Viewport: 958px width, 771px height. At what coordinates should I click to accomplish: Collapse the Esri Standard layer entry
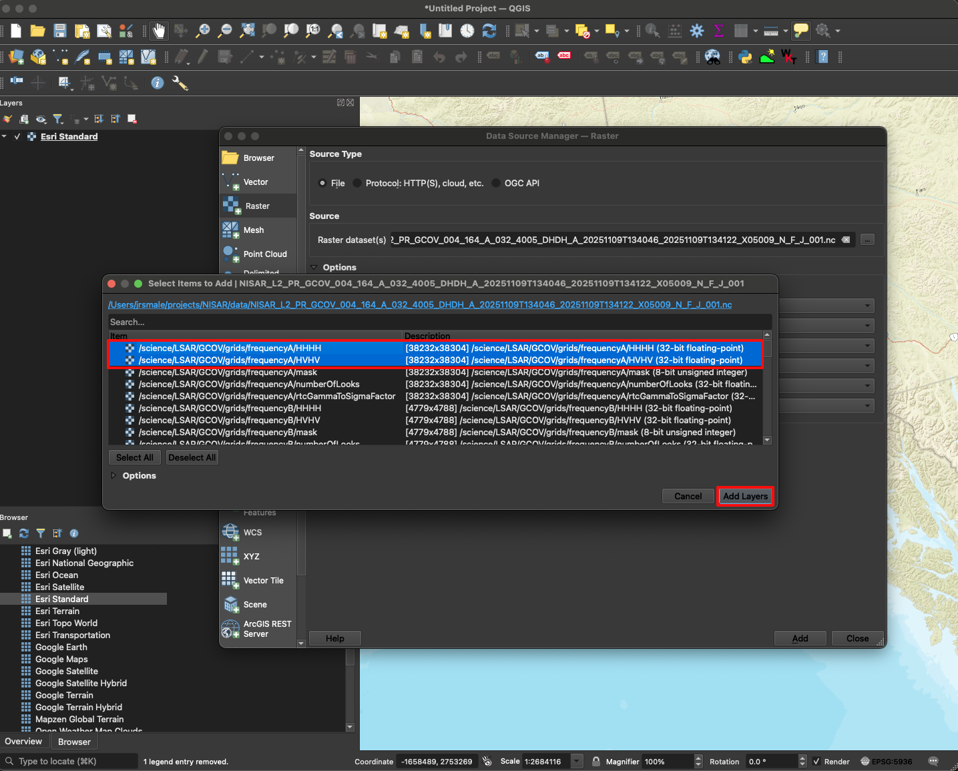tap(5, 136)
